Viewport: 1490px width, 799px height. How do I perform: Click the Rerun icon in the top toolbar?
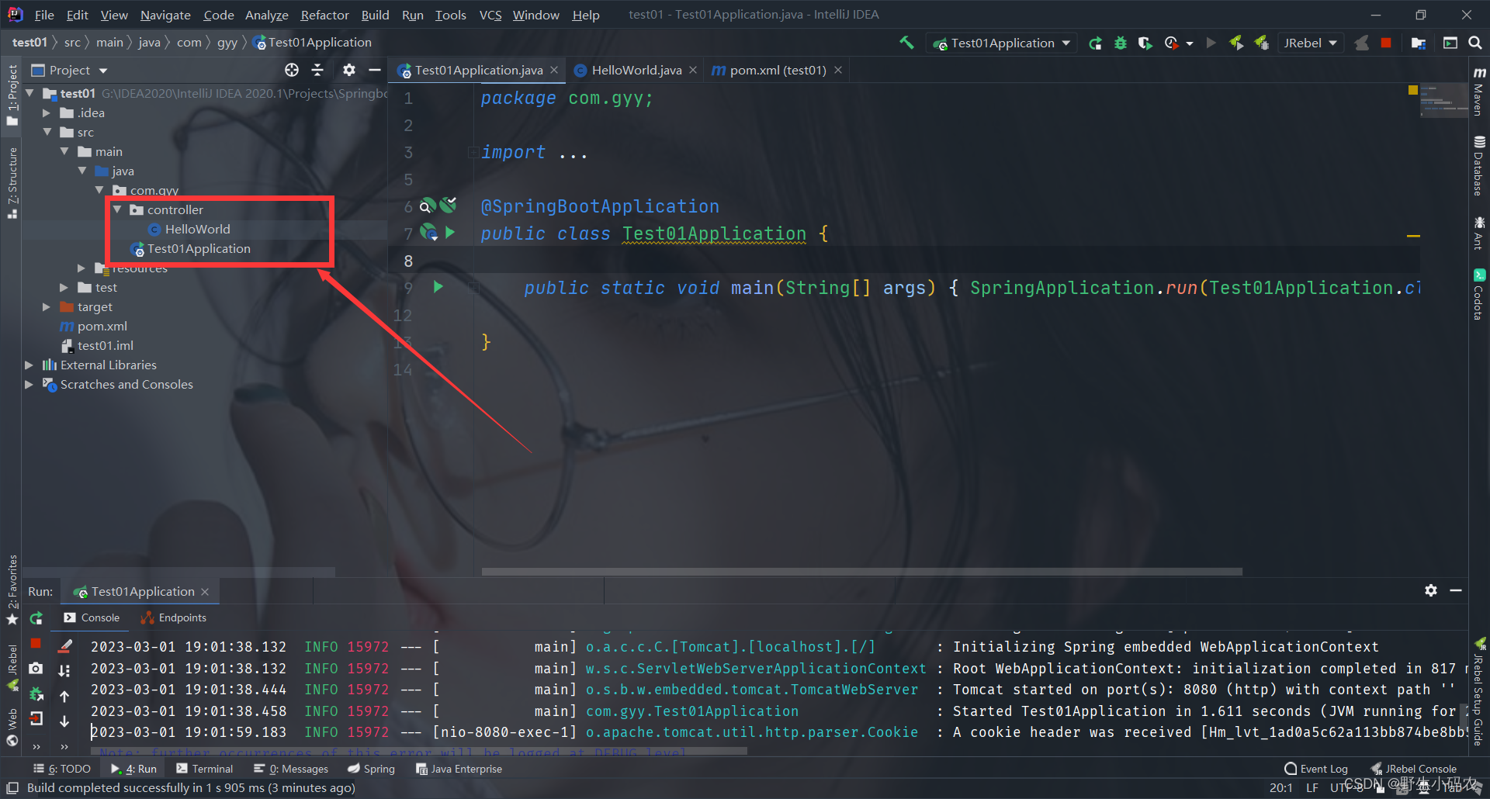(x=1095, y=43)
